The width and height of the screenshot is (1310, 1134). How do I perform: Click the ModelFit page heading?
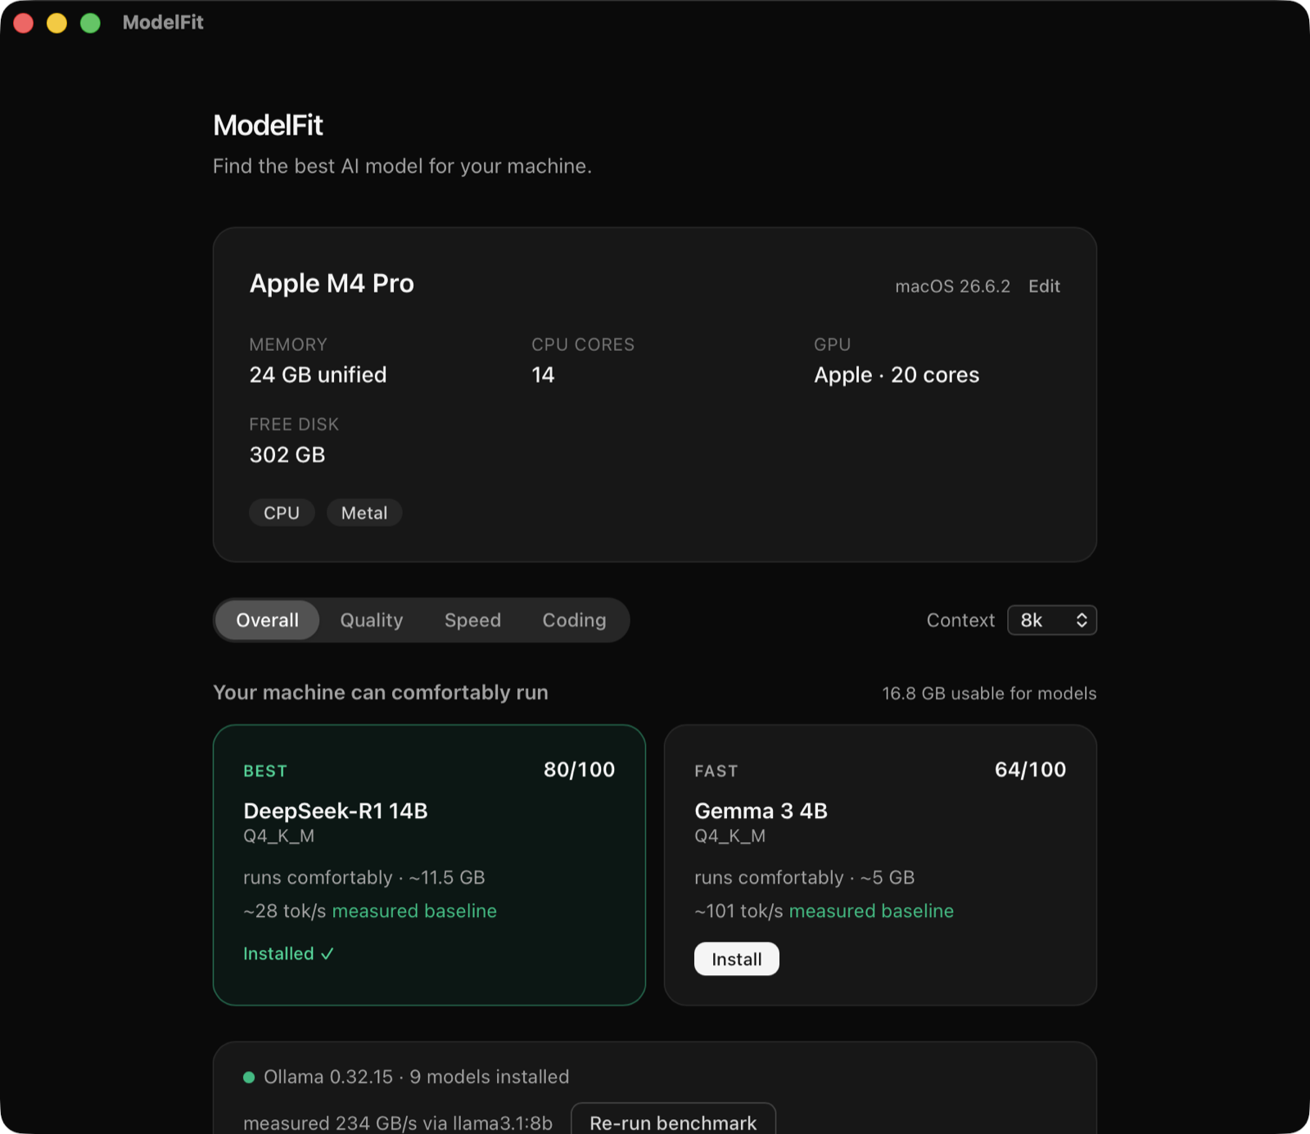(268, 125)
